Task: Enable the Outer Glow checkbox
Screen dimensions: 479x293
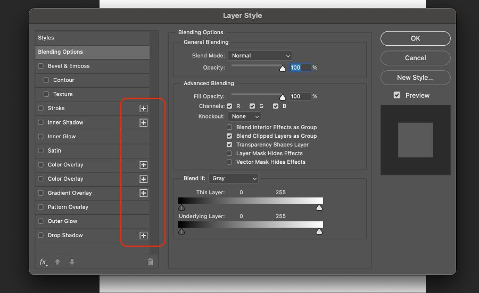Action: tap(40, 221)
